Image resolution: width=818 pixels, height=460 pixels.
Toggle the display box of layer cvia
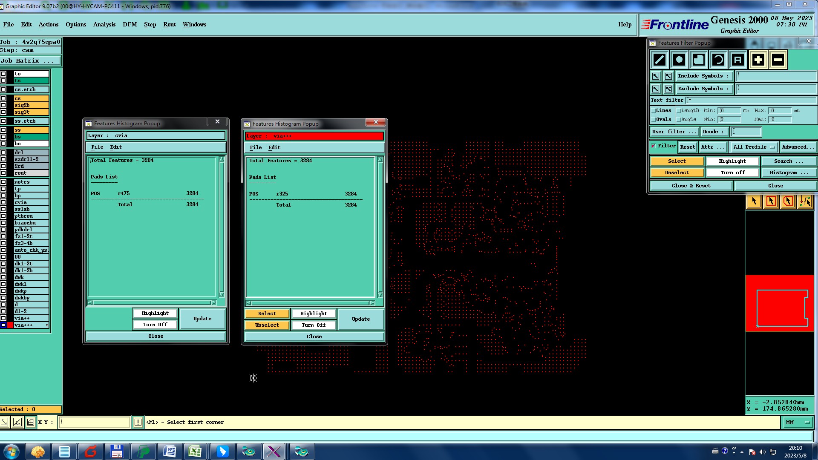point(3,202)
